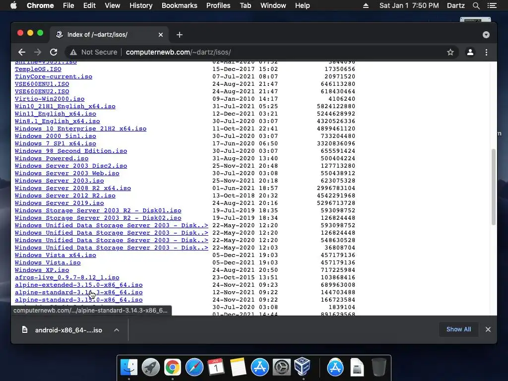Open afros-live_0.9.7-8.12_1.iso link
Screen dimensions: 508x381
pyautogui.click(x=67, y=278)
